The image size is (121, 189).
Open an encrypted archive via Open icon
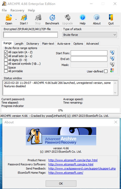coord(9,17)
